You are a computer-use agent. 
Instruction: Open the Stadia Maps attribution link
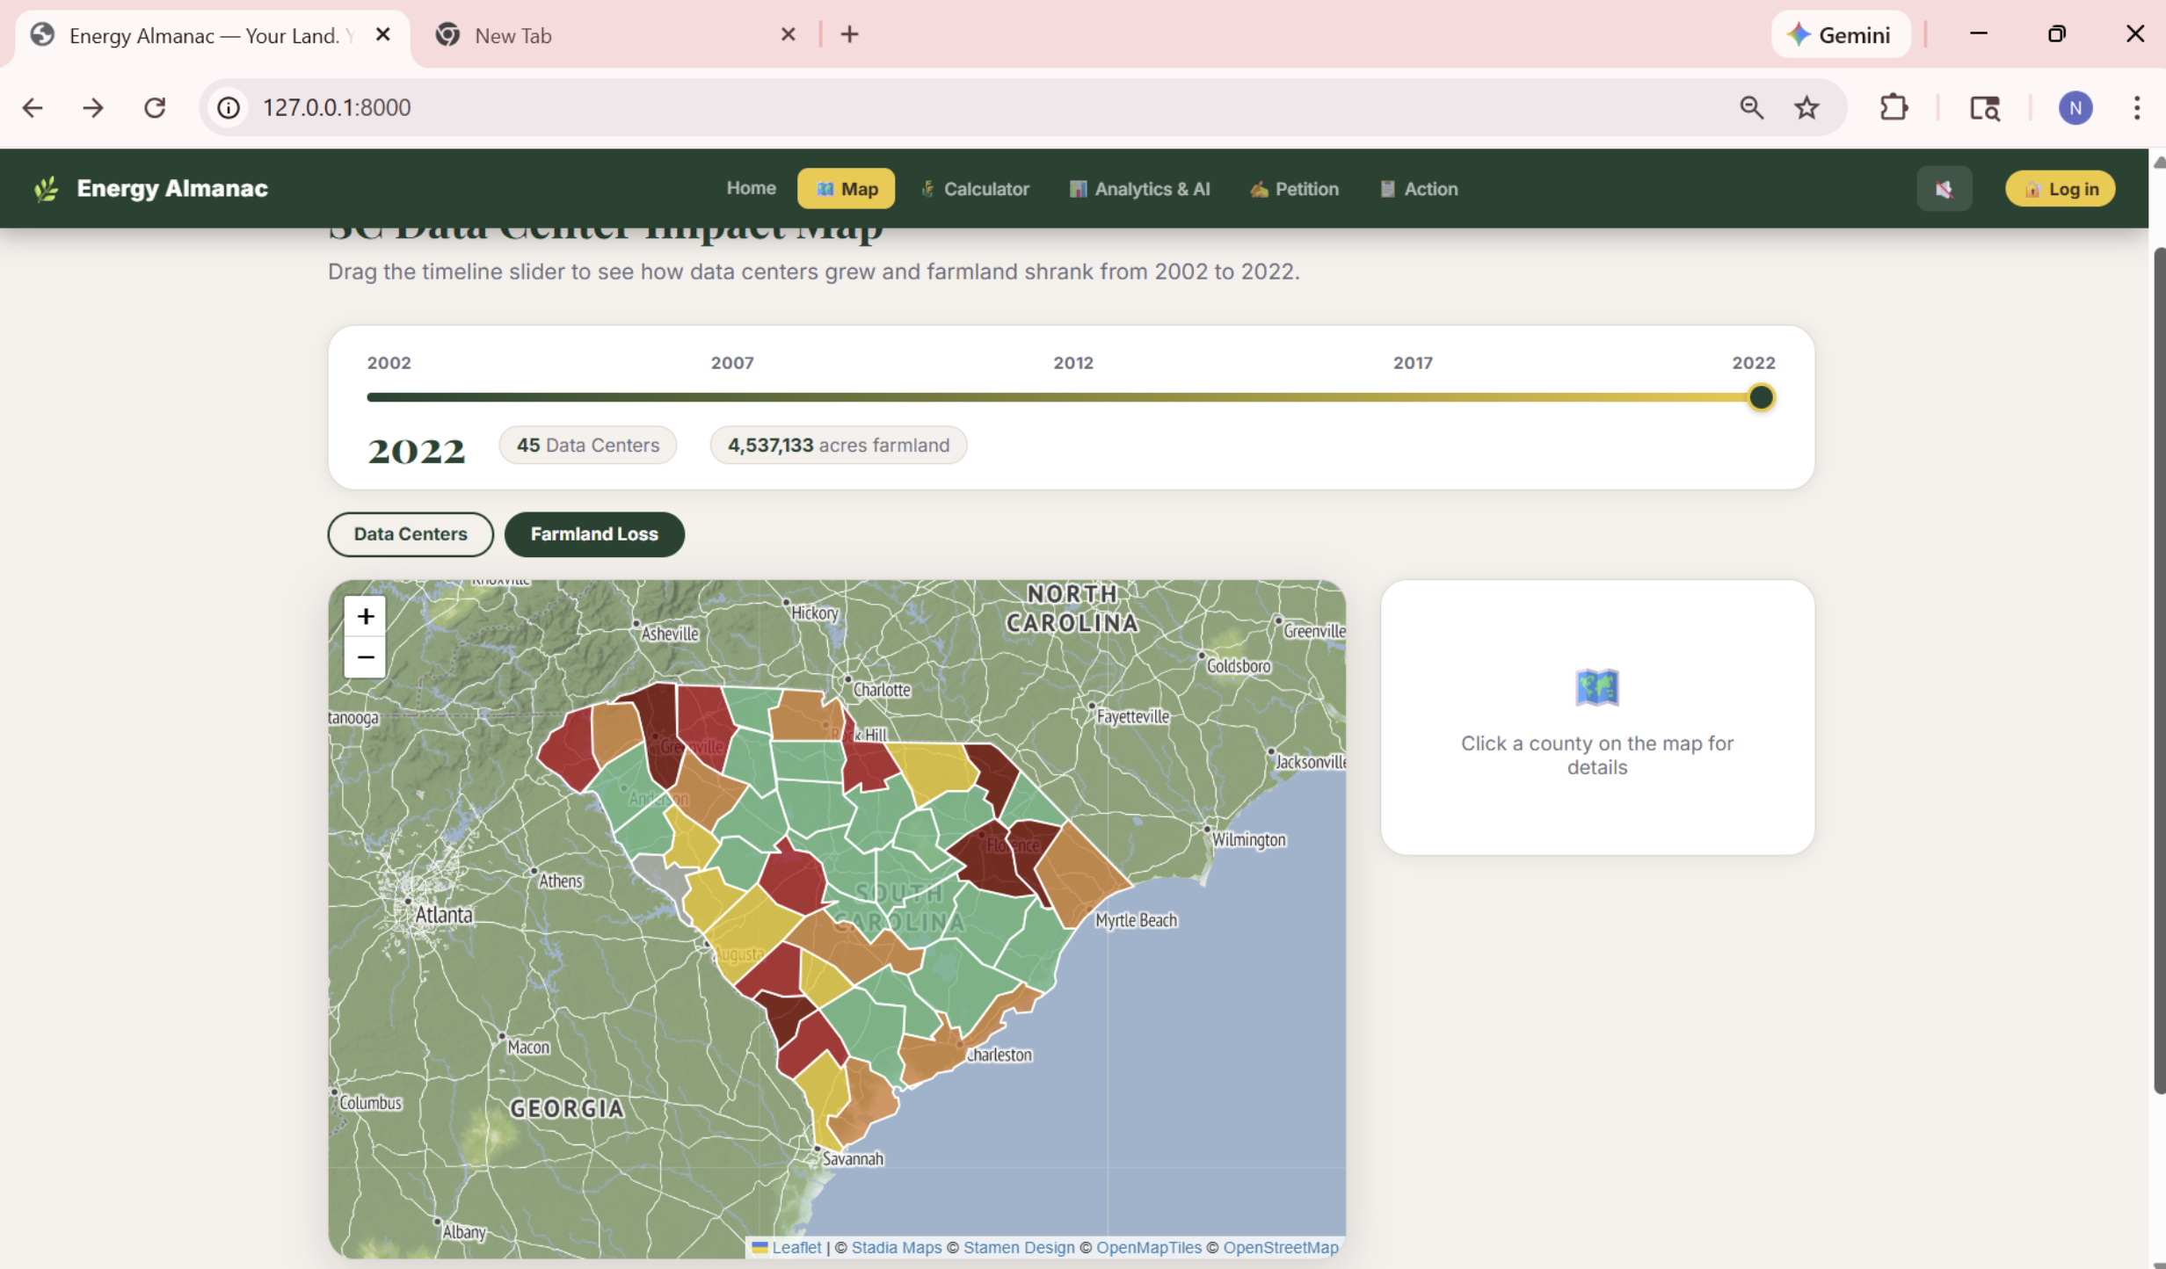point(896,1247)
